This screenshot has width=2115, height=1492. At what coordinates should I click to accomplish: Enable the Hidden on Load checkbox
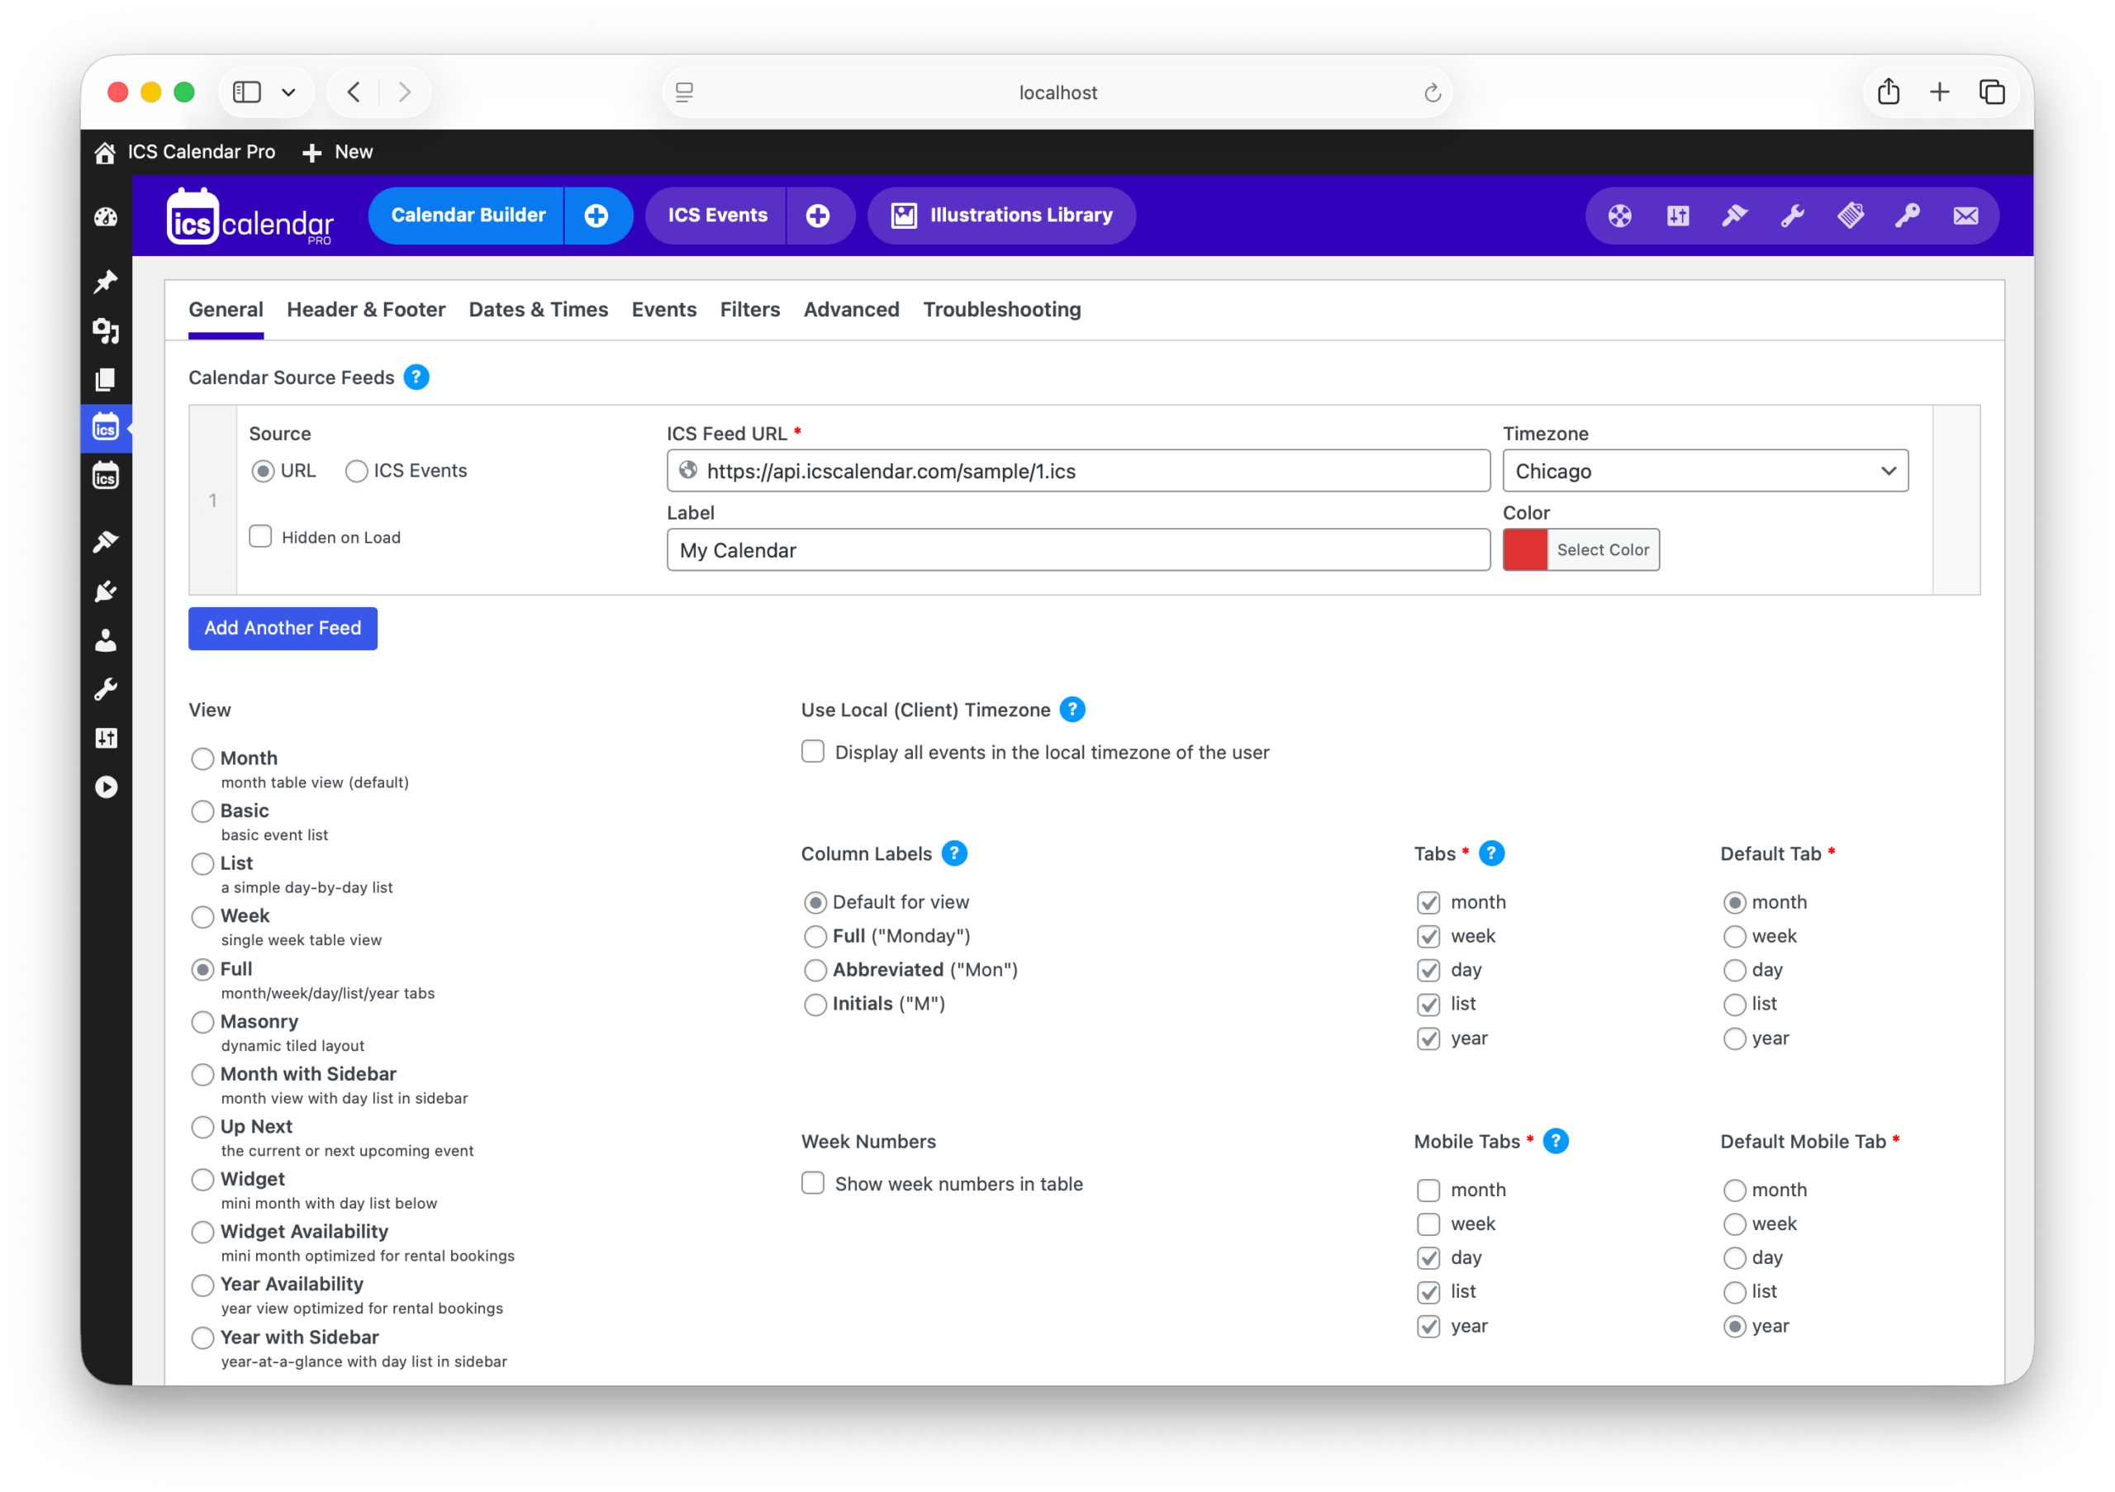[x=259, y=536]
